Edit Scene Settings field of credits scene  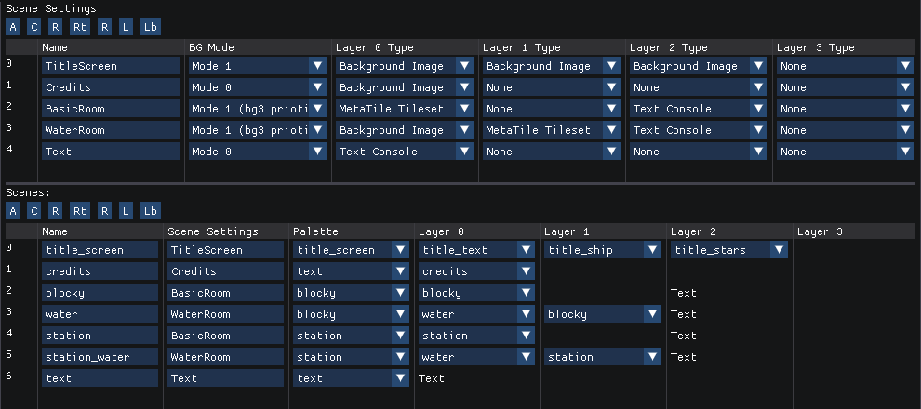(x=225, y=271)
